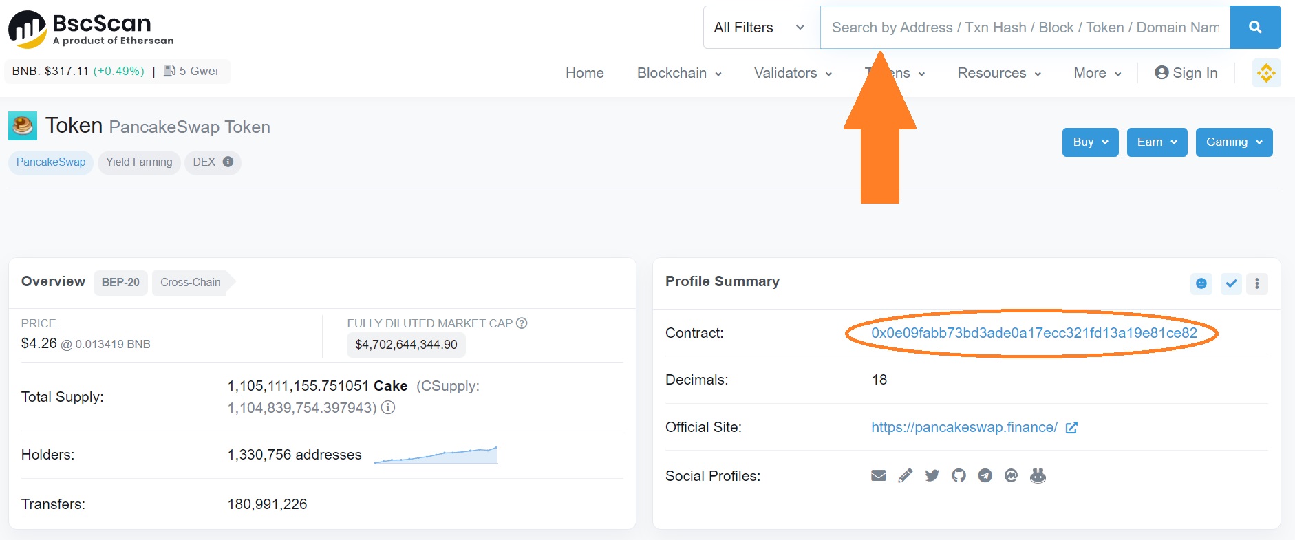The image size is (1295, 540).
Task: Click the 180,991,226 transfers value
Action: 268,504
